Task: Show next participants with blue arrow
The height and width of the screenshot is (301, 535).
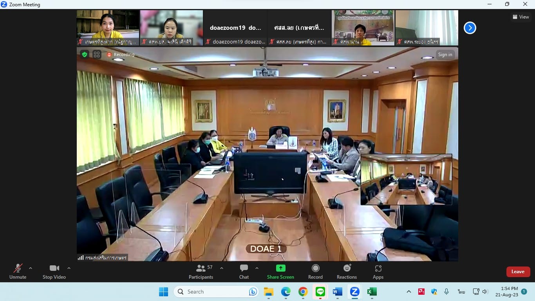Action: click(x=470, y=28)
